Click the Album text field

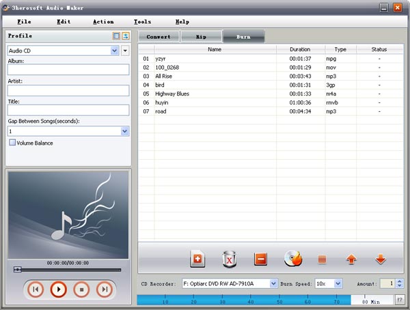[x=68, y=70]
